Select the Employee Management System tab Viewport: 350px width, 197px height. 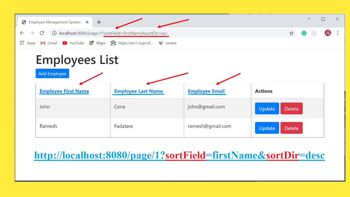[x=54, y=22]
